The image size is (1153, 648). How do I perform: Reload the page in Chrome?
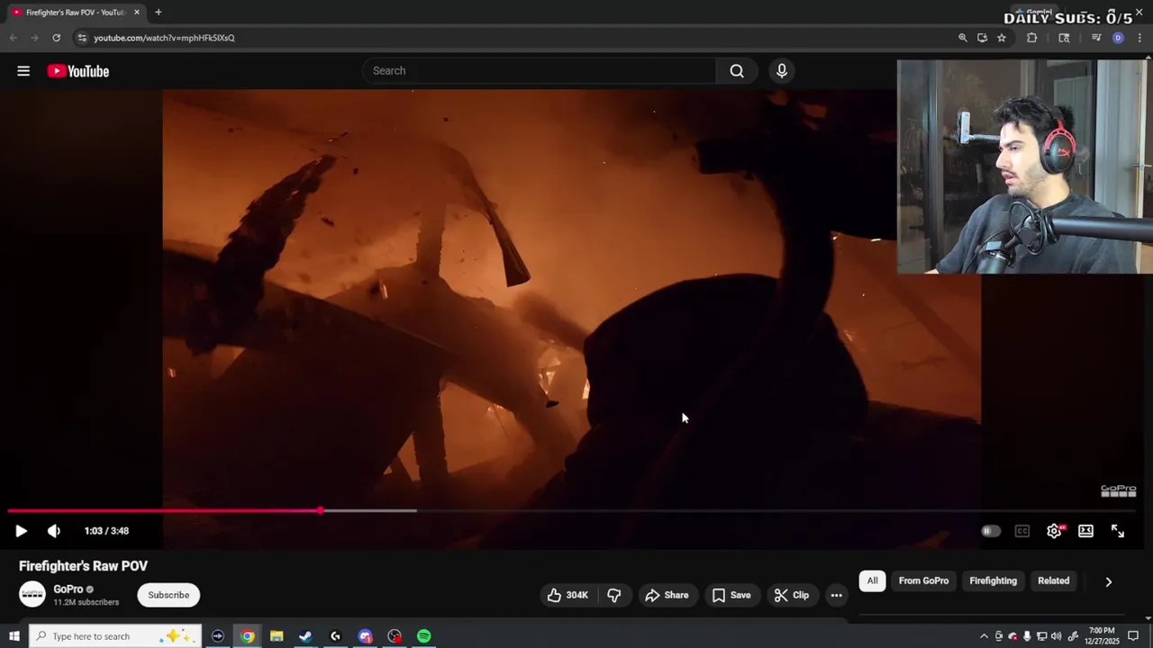(x=56, y=38)
